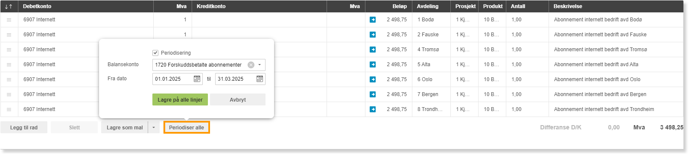The width and height of the screenshot is (689, 155).
Task: Click the description Abonnement internett bedrift avd Fauske
Action: pos(600,35)
